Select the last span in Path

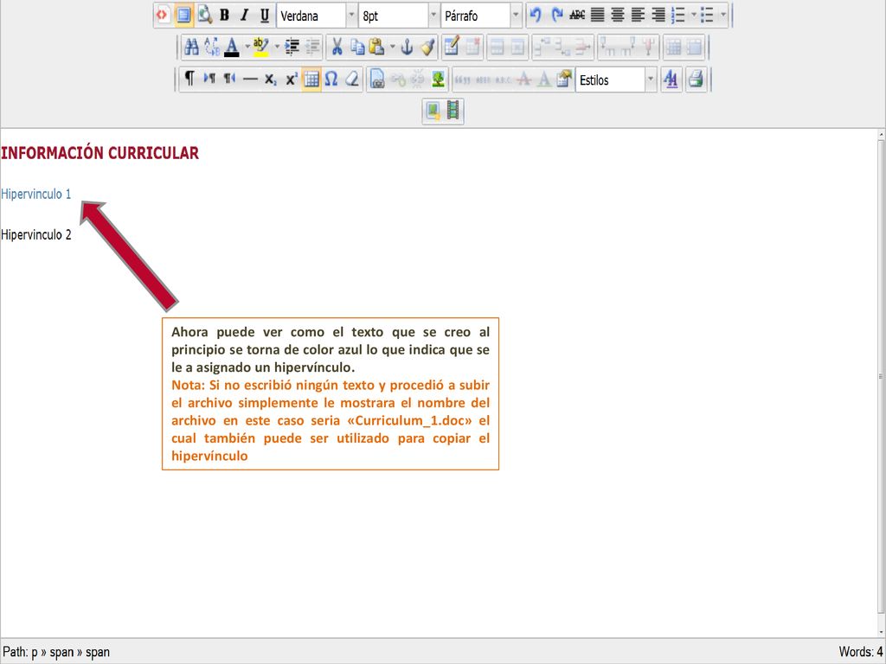[x=98, y=653]
